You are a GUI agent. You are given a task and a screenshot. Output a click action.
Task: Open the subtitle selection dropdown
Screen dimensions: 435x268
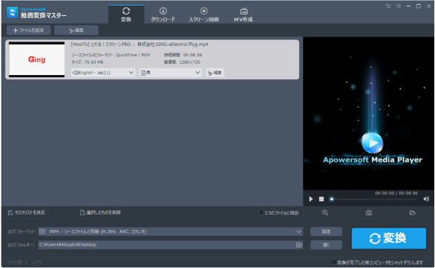pos(171,72)
